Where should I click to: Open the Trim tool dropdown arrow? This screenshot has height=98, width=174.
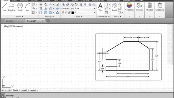coord(54,5)
